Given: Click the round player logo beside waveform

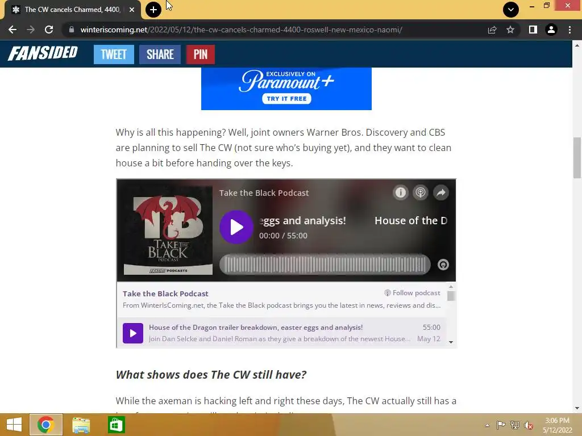Looking at the screenshot, I should [443, 265].
